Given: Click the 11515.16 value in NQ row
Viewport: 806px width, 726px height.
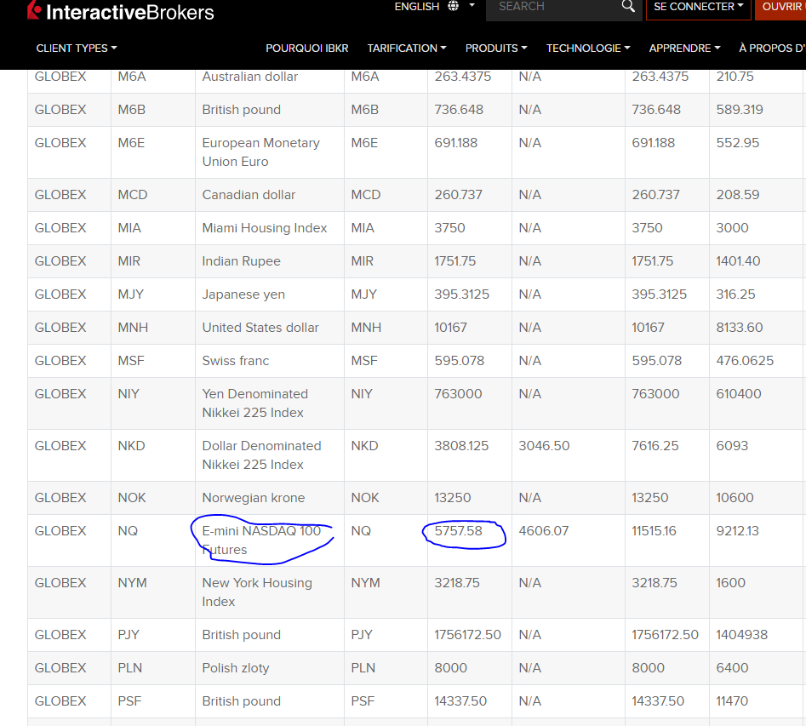Looking at the screenshot, I should point(654,531).
